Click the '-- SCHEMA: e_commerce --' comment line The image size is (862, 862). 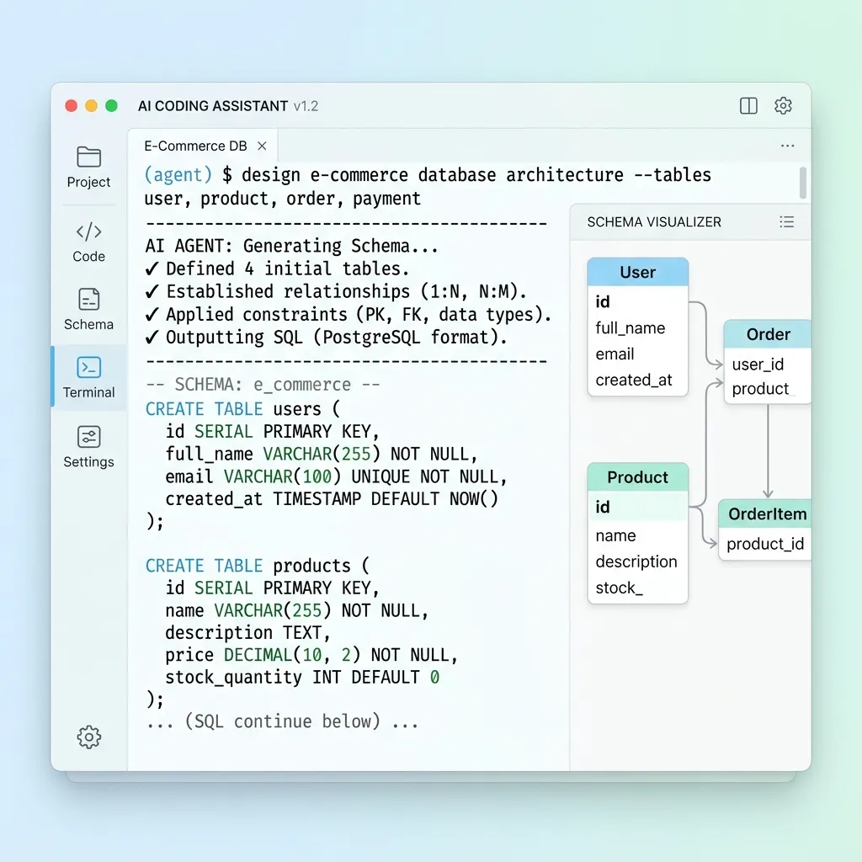tap(263, 384)
